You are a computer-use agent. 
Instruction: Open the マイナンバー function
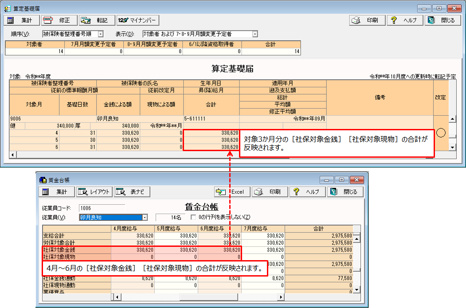point(138,20)
